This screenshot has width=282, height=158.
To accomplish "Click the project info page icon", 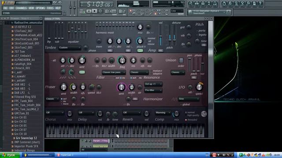I will pyautogui.click(x=254, y=4).
